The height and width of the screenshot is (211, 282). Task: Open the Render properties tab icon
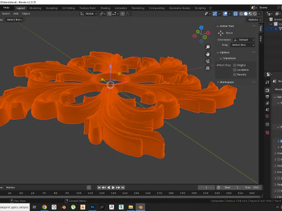267,90
